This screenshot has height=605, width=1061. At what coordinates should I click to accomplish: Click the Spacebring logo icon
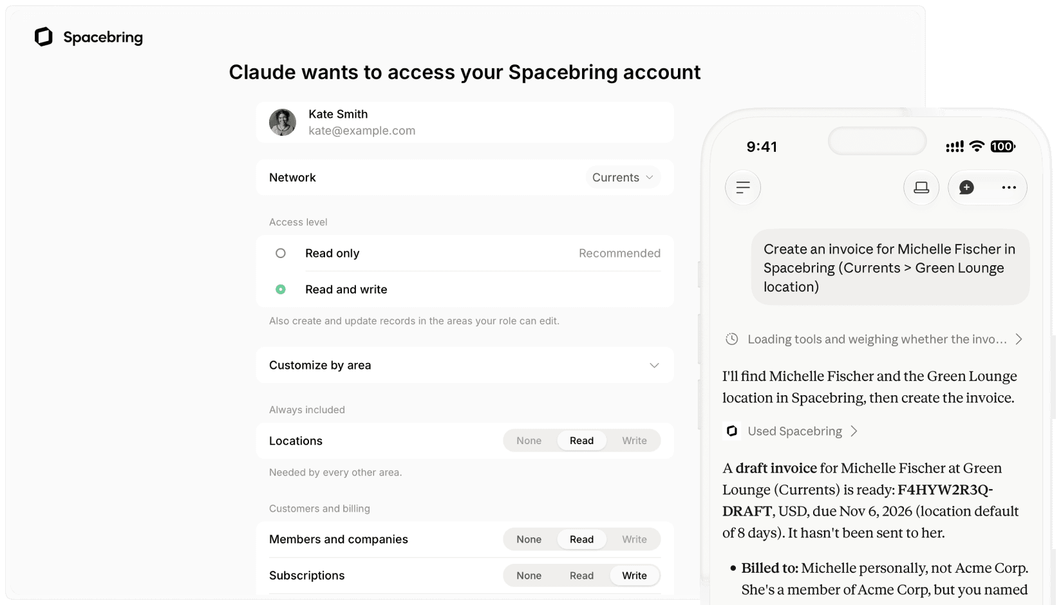(43, 37)
